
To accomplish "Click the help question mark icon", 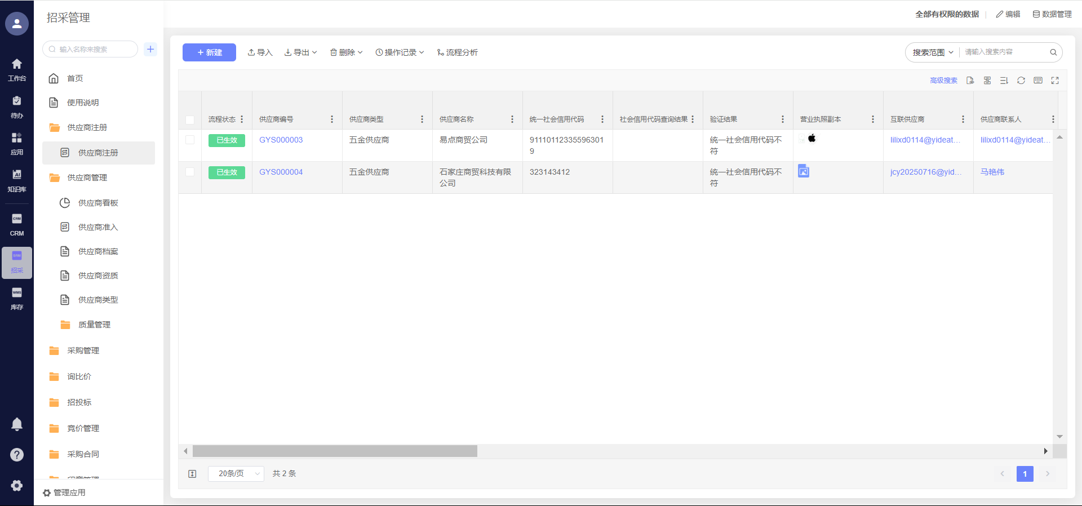I will pos(17,455).
